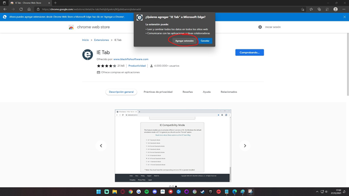The width and height of the screenshot is (349, 196).
Task: Show hidden system tray icons chevron
Action: [x=317, y=192]
